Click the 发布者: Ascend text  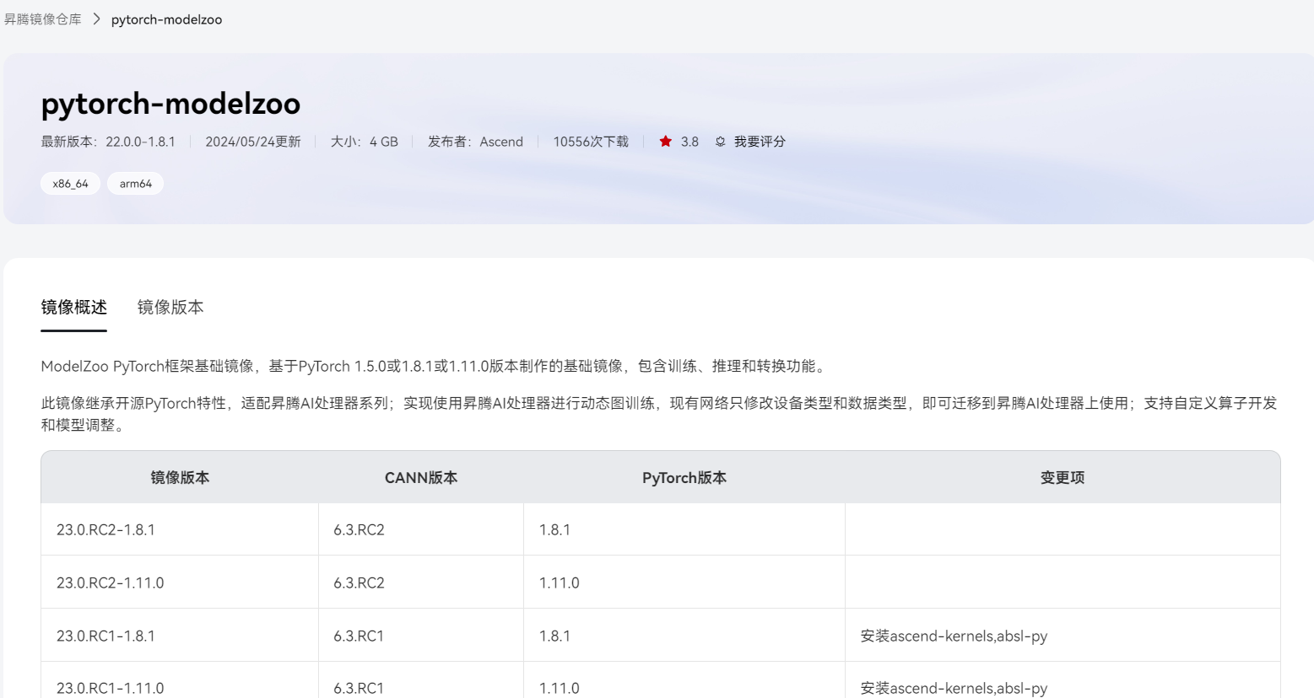[x=475, y=142]
